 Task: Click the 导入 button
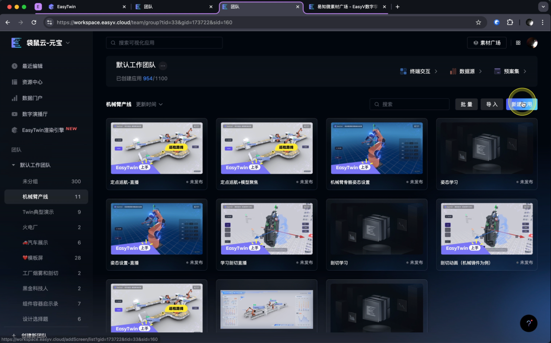pyautogui.click(x=492, y=104)
